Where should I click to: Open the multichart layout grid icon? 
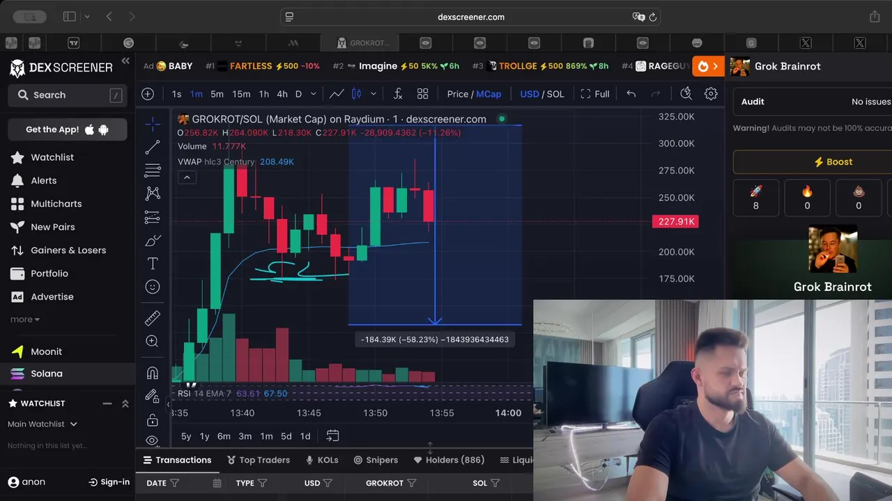click(x=422, y=94)
